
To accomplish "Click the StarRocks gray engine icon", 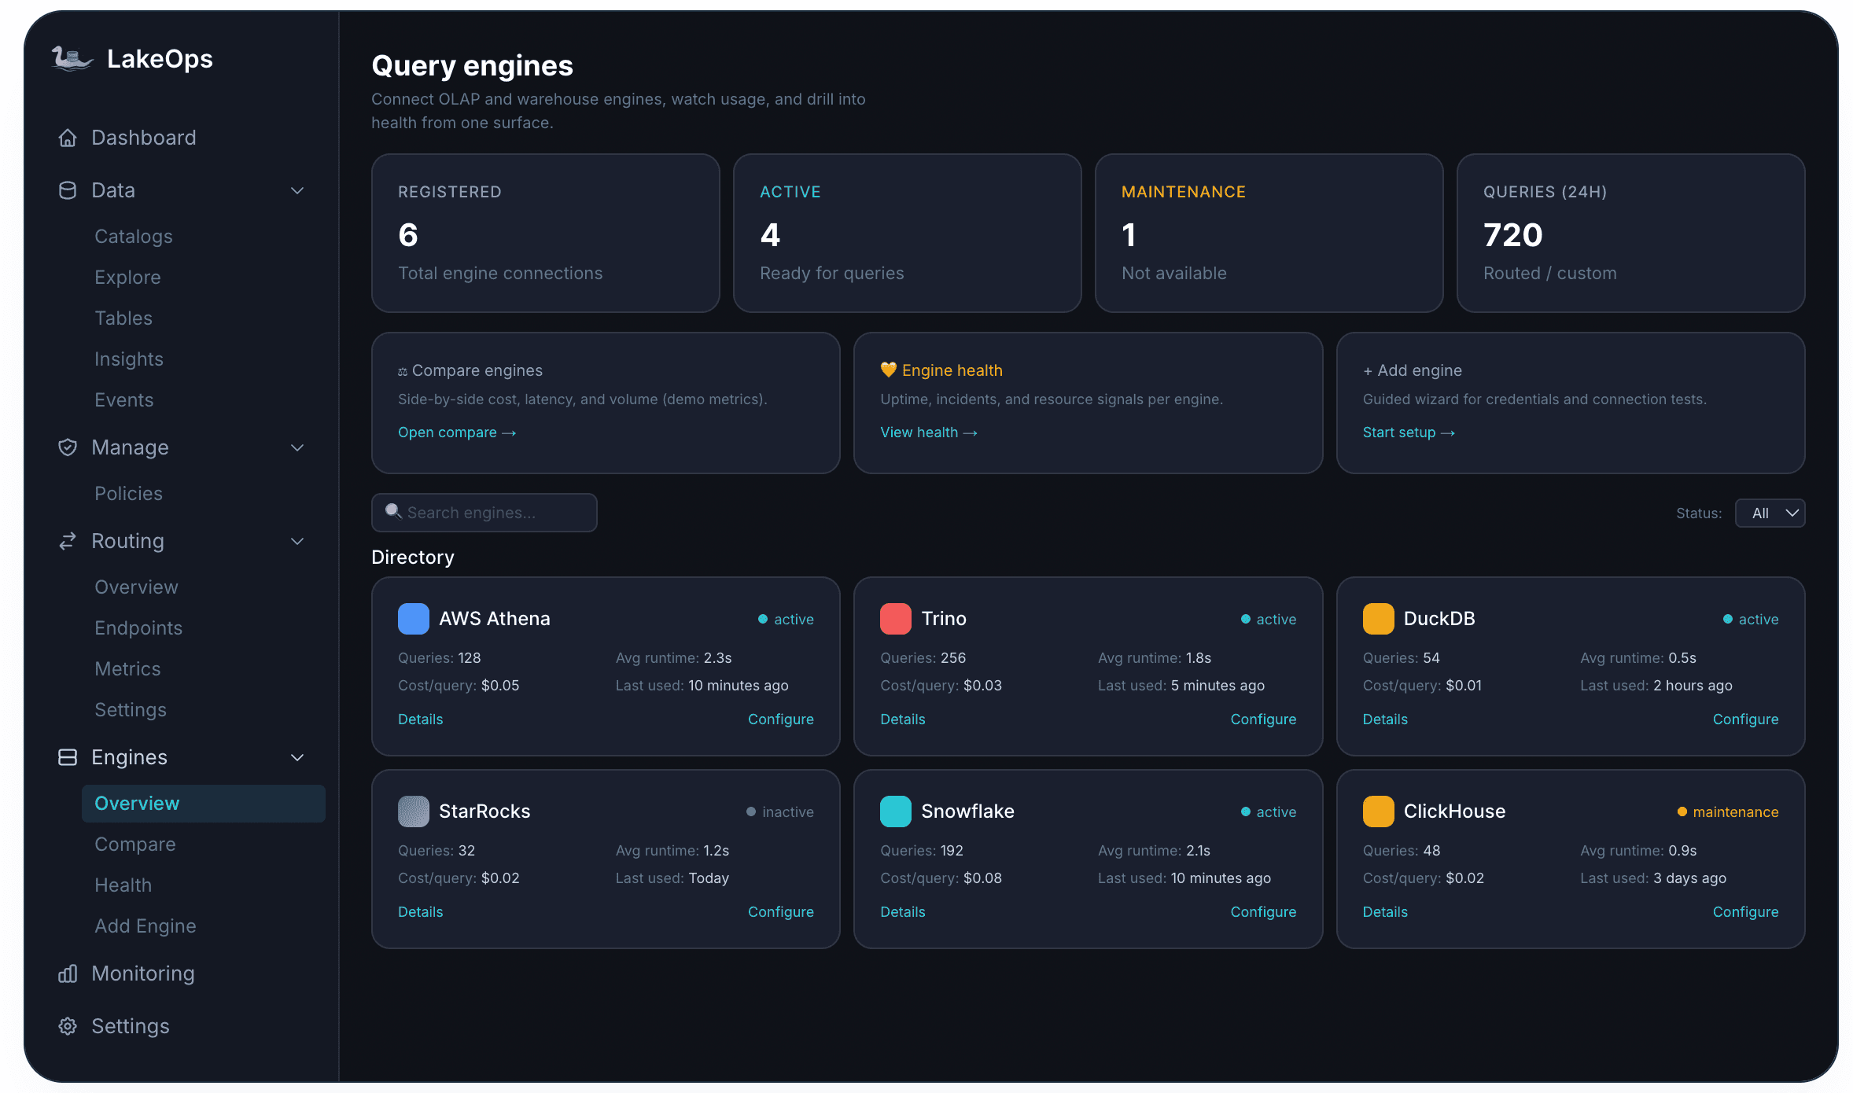I will pos(414,811).
